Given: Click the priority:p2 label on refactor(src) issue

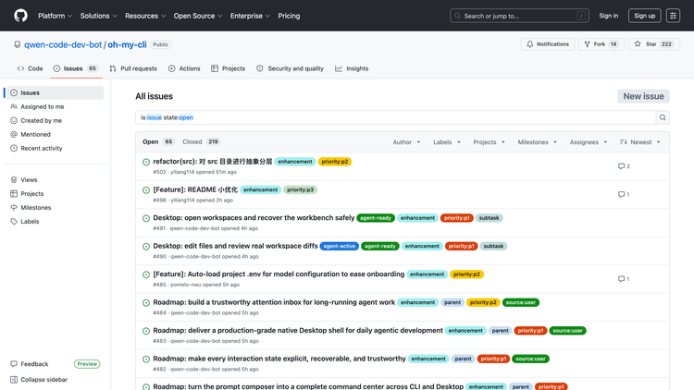Looking at the screenshot, I should (335, 162).
